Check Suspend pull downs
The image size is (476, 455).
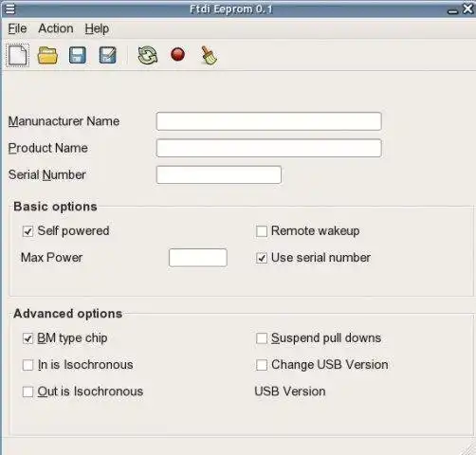(262, 338)
